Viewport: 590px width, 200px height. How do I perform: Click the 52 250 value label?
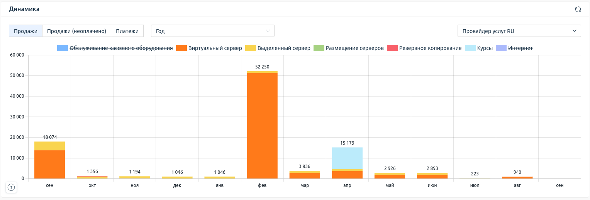click(x=262, y=67)
